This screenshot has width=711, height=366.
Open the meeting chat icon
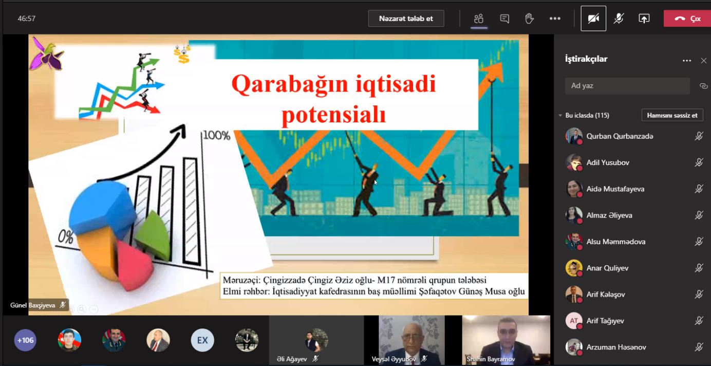coord(504,19)
